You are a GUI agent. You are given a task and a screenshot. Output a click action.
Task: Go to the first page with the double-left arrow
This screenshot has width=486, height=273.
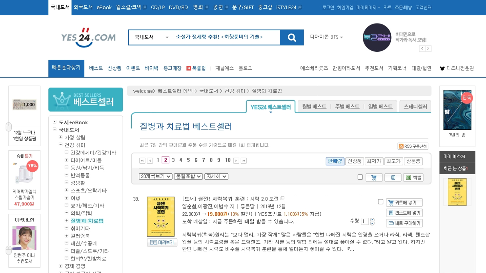tap(142, 161)
